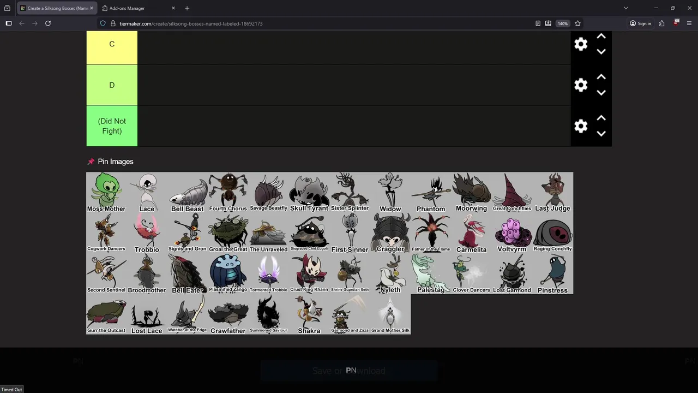Move Did Not Fight tier down

(x=601, y=134)
